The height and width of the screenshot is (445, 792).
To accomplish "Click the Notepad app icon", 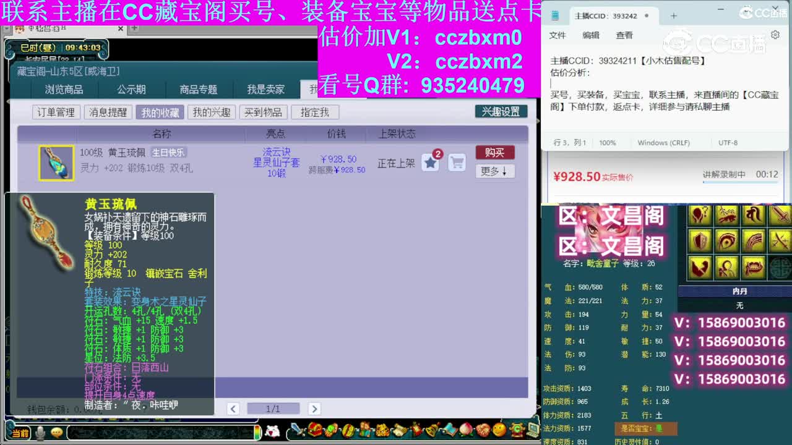I will (x=555, y=16).
